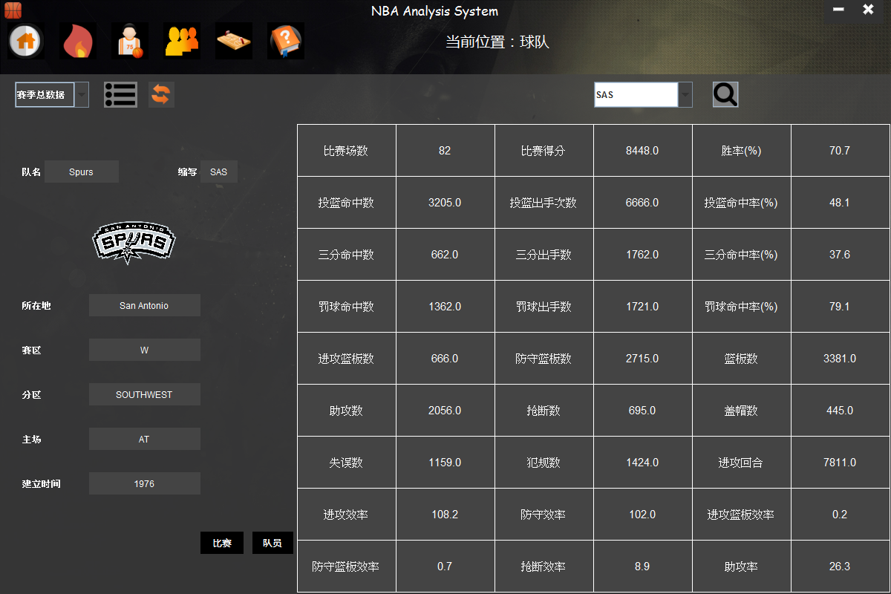The height and width of the screenshot is (594, 891).
Task: Click the 1976 founding year field
Action: click(x=145, y=483)
